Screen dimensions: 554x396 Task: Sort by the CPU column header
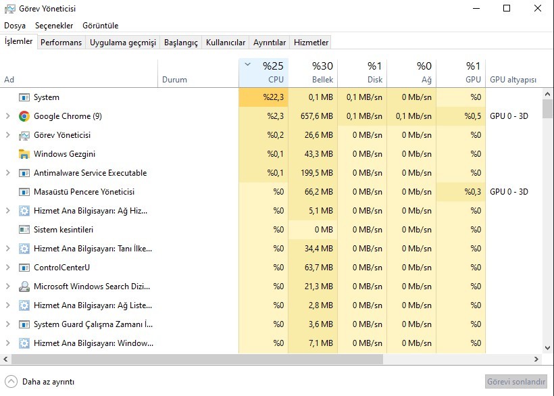coord(263,73)
